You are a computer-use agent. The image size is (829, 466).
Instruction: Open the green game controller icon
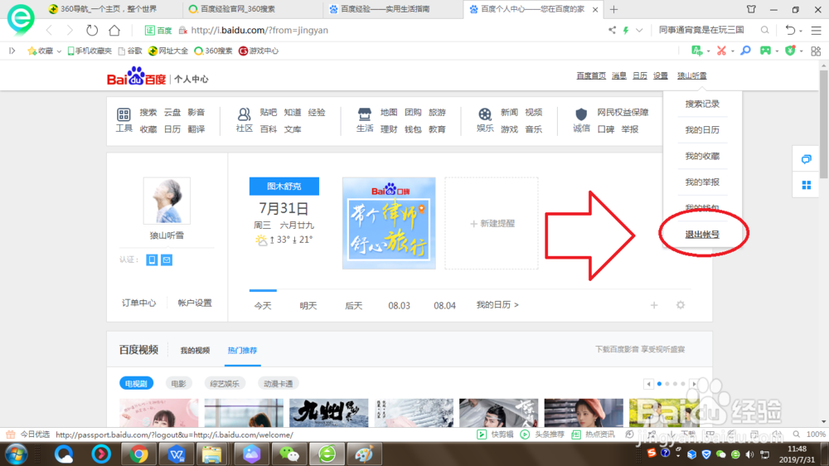tap(765, 51)
